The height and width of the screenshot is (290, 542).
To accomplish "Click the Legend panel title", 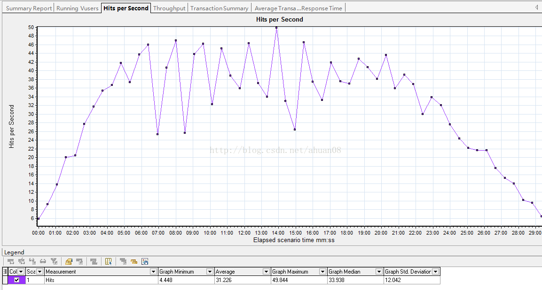I will tap(14, 252).
